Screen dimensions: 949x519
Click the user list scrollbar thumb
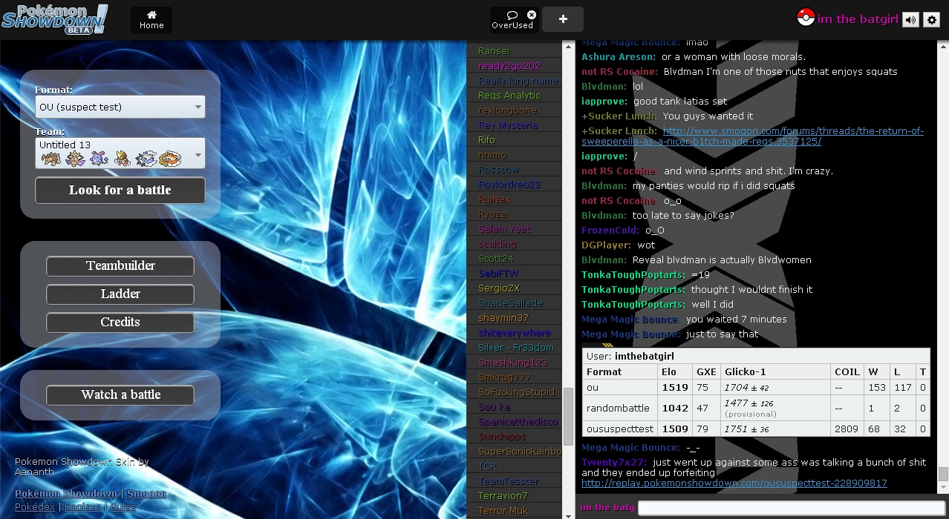pos(569,416)
